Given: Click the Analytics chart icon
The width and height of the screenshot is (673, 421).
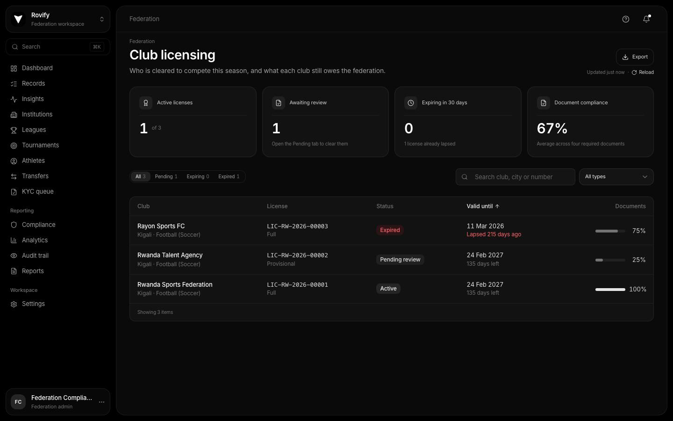Looking at the screenshot, I should [x=14, y=240].
